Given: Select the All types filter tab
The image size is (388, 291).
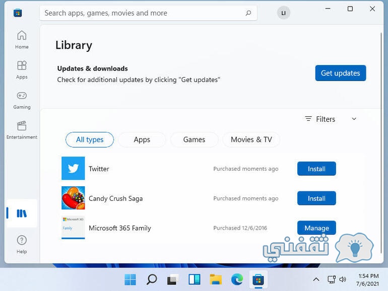Looking at the screenshot, I should (90, 139).
